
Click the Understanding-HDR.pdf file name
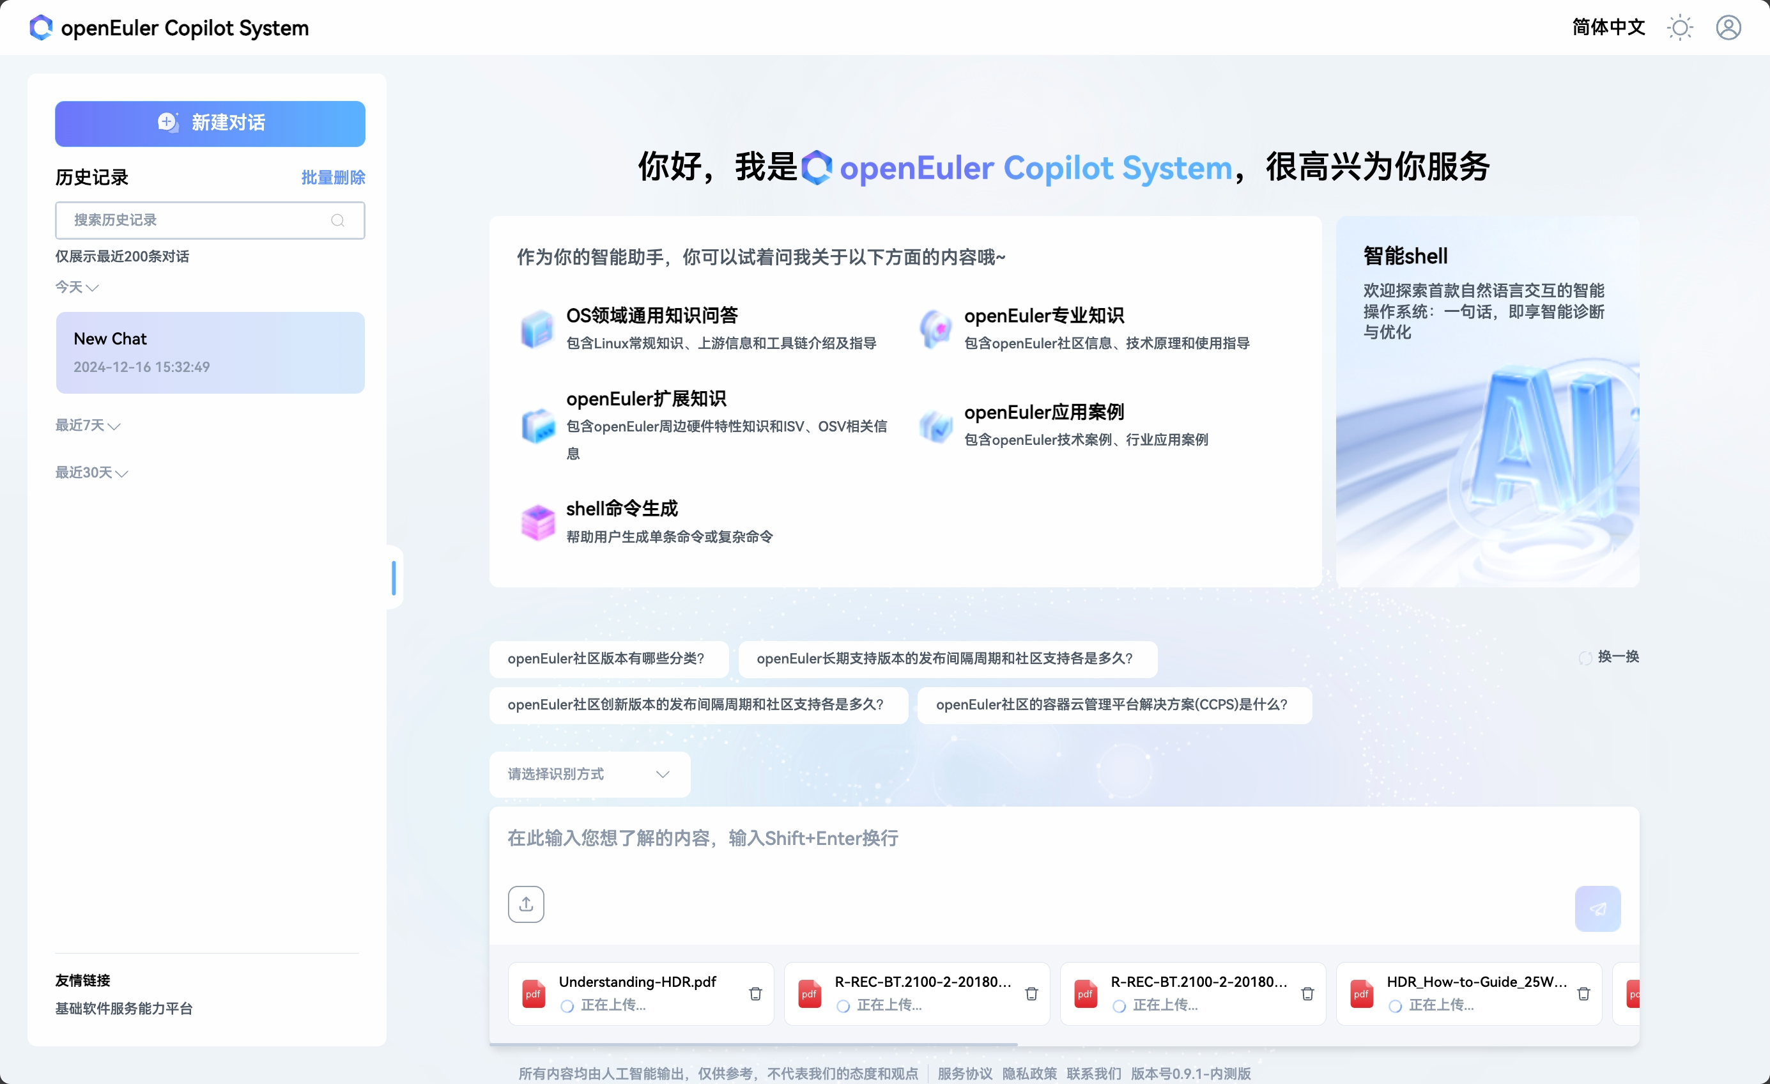pos(637,982)
